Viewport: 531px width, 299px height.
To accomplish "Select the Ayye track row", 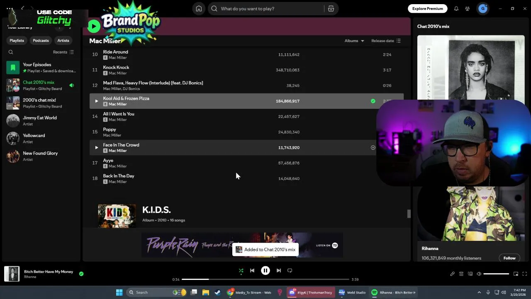I will tap(246, 163).
